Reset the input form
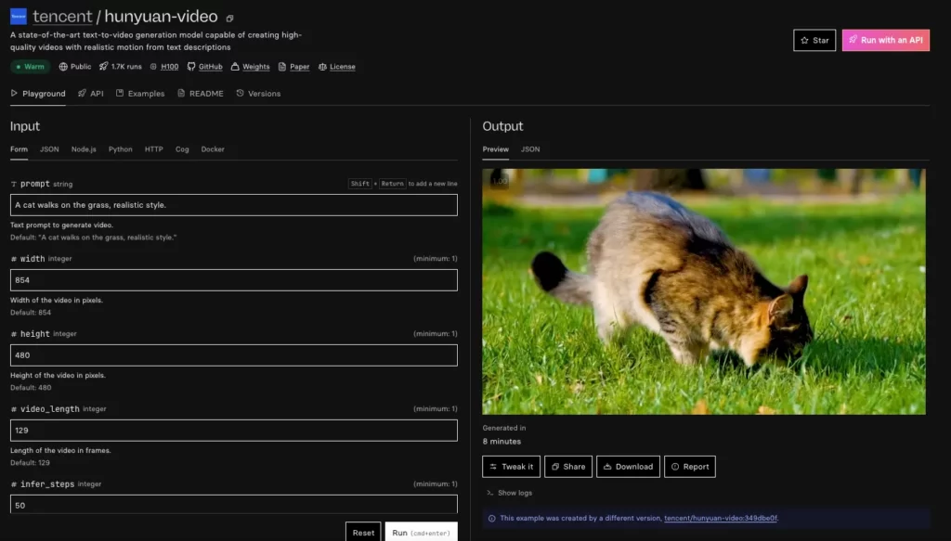Viewport: 951px width, 541px height. coord(363,532)
